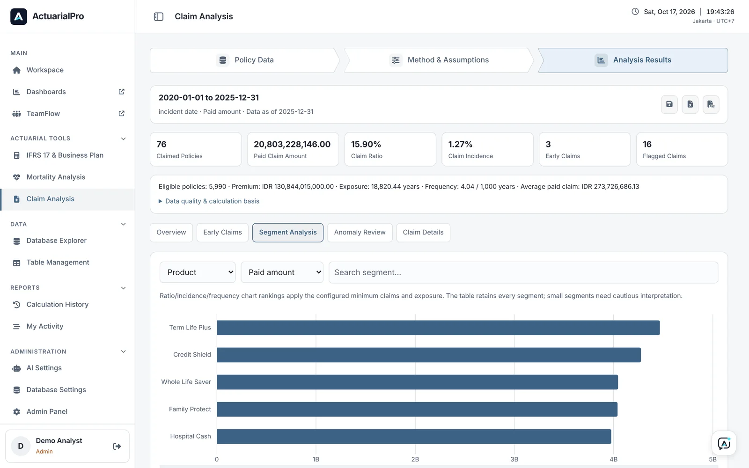Click the Hospital Cash chart bar
The image size is (749, 468).
click(414, 436)
